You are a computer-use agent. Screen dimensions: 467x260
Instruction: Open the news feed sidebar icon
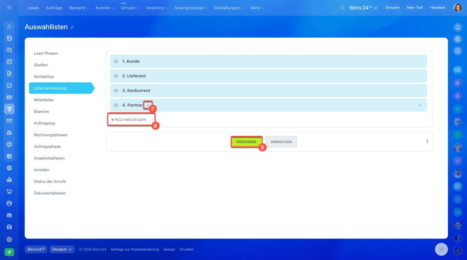pyautogui.click(x=9, y=38)
